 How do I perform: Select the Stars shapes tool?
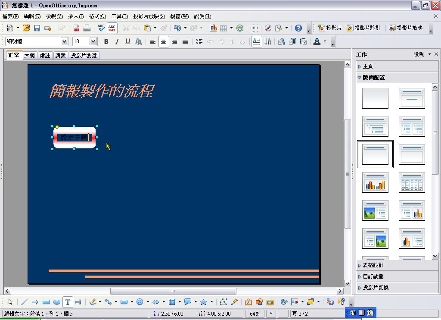(204, 302)
